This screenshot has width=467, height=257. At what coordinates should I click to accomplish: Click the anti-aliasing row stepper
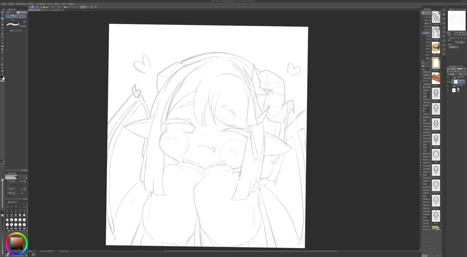25,189
